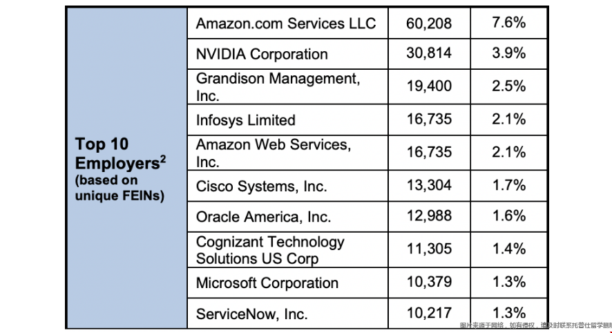Select the Infosys Limited cell
Image resolution: width=612 pixels, height=333 pixels.
(x=246, y=120)
